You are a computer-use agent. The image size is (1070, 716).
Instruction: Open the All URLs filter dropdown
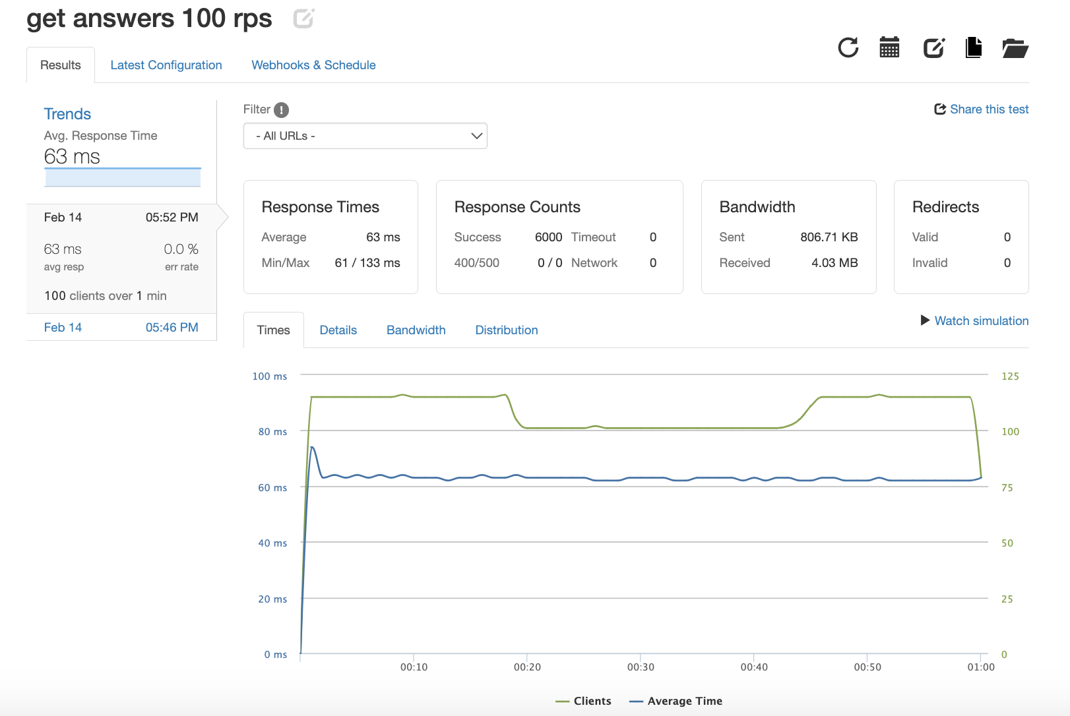tap(365, 136)
